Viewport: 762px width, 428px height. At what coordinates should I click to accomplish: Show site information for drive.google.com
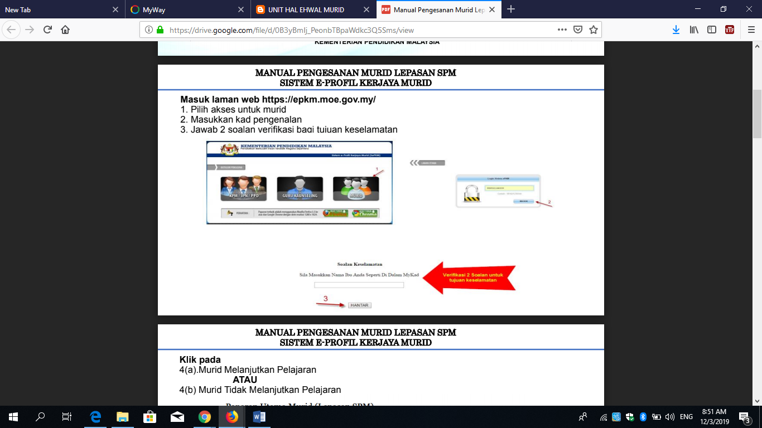coord(148,30)
